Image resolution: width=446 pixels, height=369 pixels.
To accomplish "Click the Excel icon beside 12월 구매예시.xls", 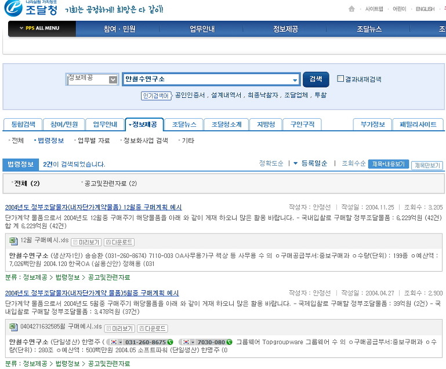I will 14,242.
